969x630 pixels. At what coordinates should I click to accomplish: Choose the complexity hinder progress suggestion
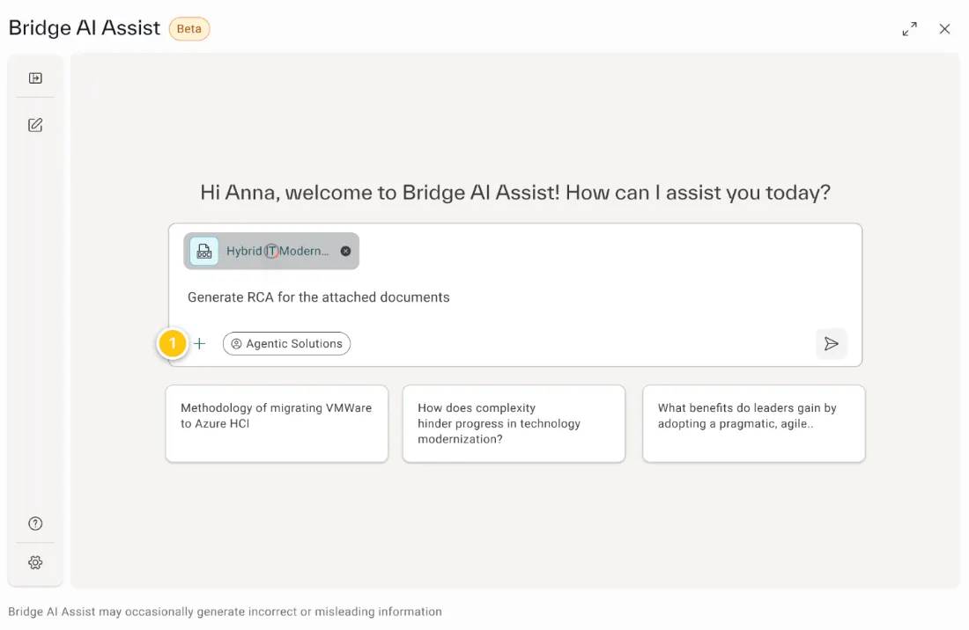pos(514,423)
